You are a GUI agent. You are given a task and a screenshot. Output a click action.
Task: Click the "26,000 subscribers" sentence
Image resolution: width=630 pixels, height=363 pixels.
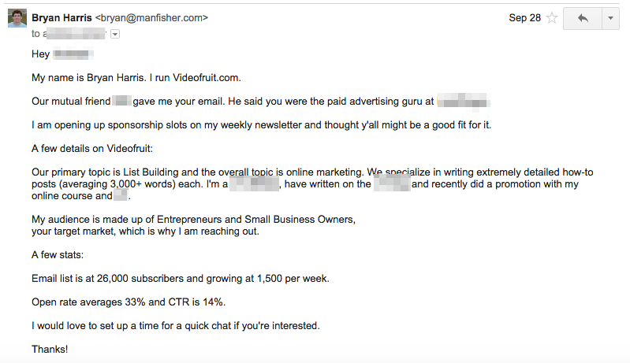pos(181,279)
